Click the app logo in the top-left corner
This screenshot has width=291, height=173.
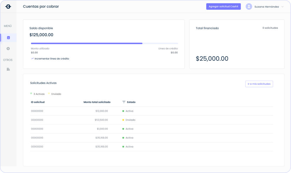coord(8,6)
